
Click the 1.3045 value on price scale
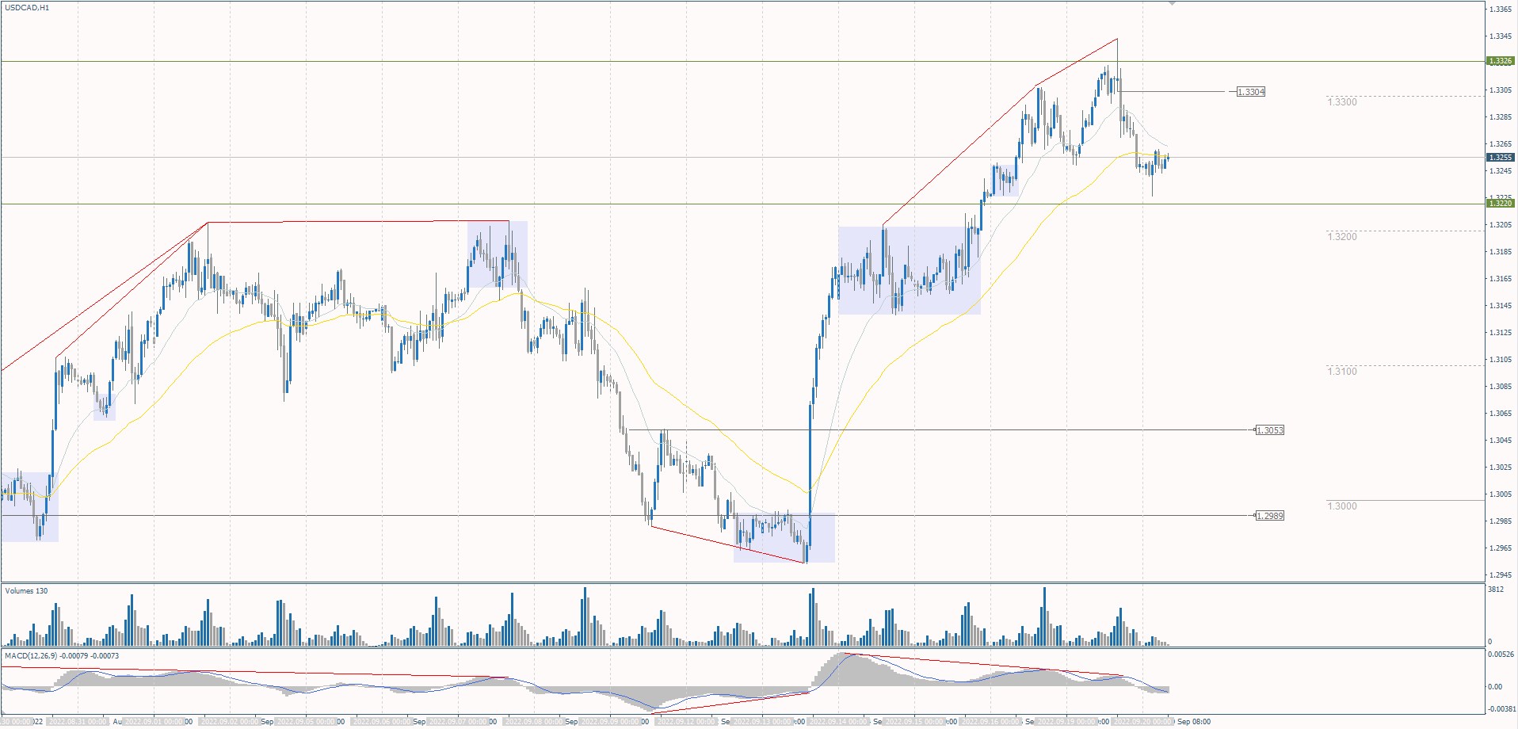[x=1501, y=441]
